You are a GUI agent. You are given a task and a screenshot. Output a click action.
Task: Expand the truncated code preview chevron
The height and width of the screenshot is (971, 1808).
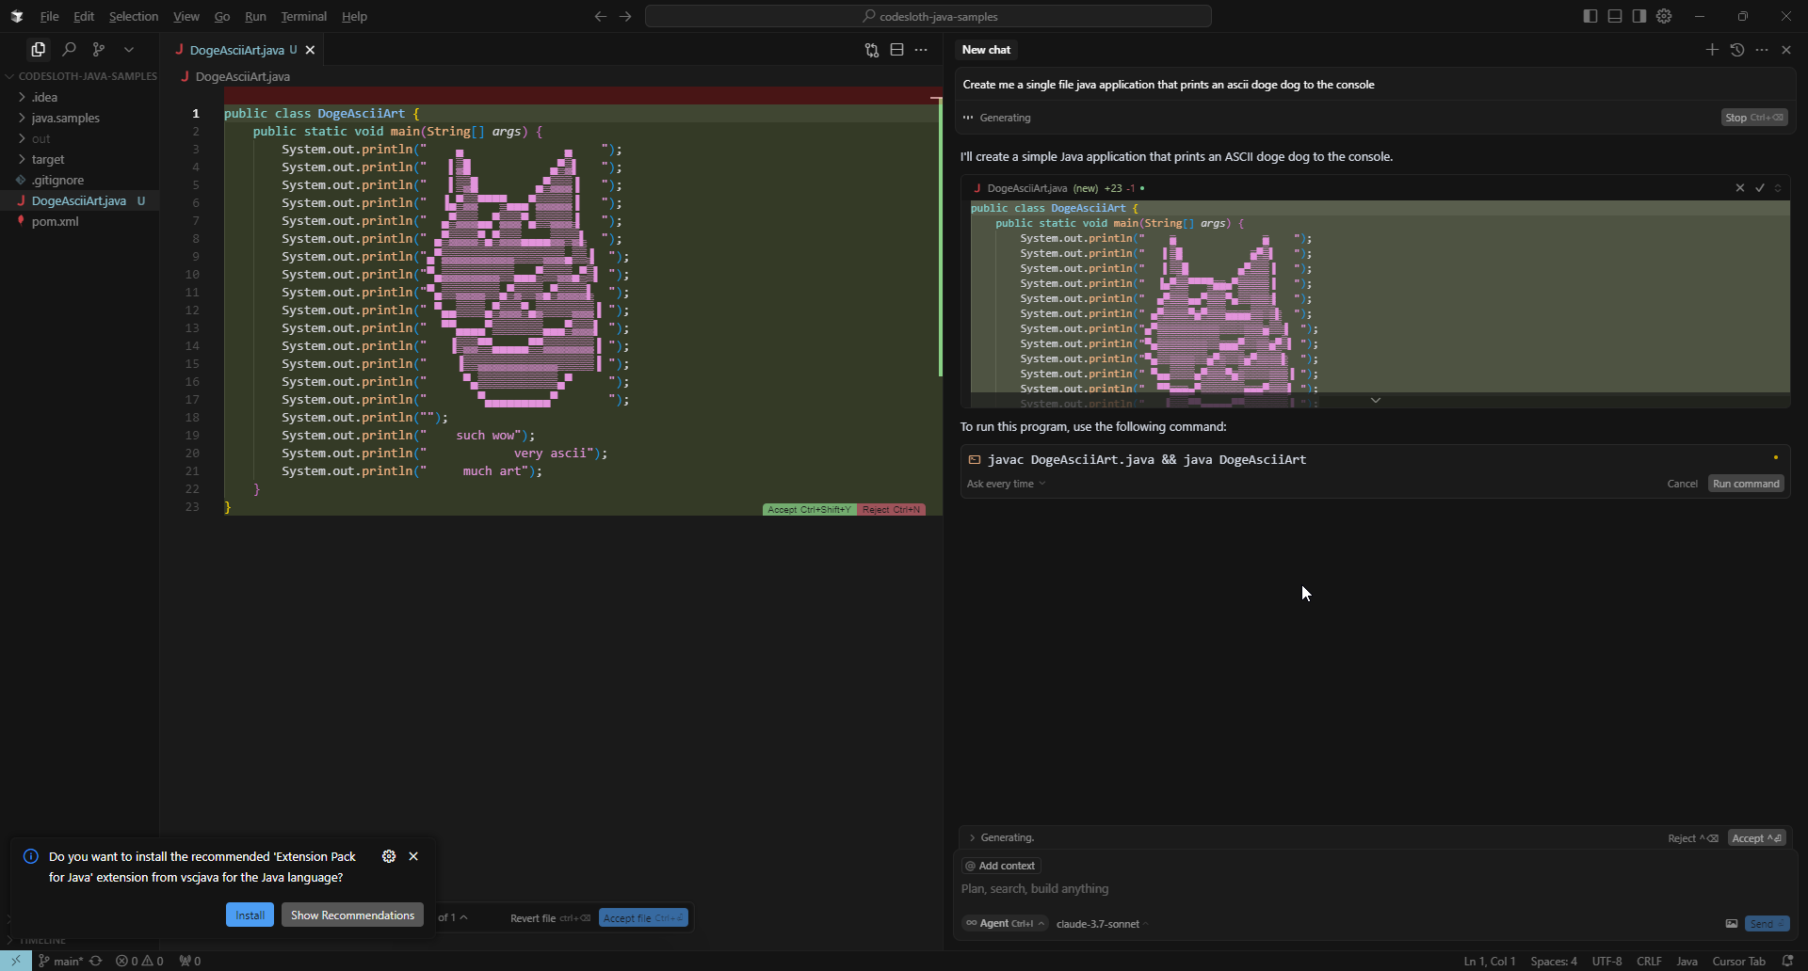tap(1376, 400)
